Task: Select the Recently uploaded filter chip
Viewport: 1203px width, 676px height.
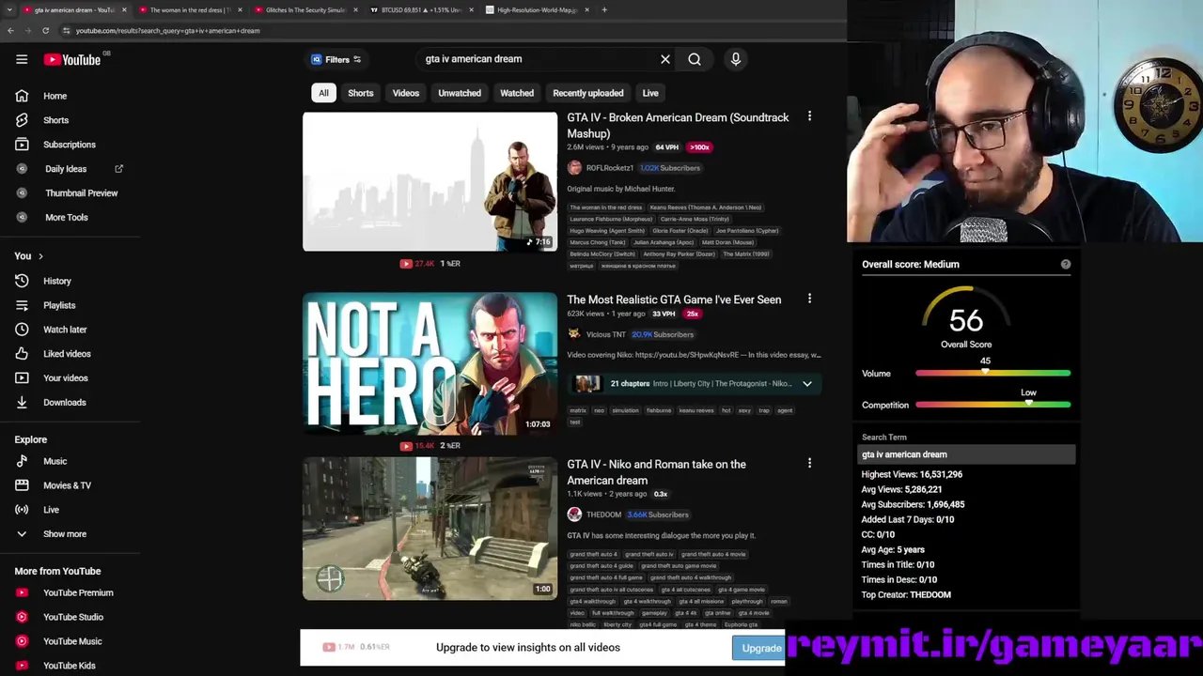Action: pyautogui.click(x=588, y=93)
